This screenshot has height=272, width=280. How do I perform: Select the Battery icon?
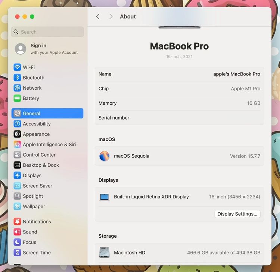coord(17,99)
